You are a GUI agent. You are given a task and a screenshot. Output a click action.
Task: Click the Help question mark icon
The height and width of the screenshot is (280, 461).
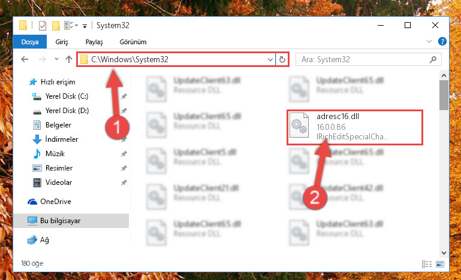coord(442,41)
